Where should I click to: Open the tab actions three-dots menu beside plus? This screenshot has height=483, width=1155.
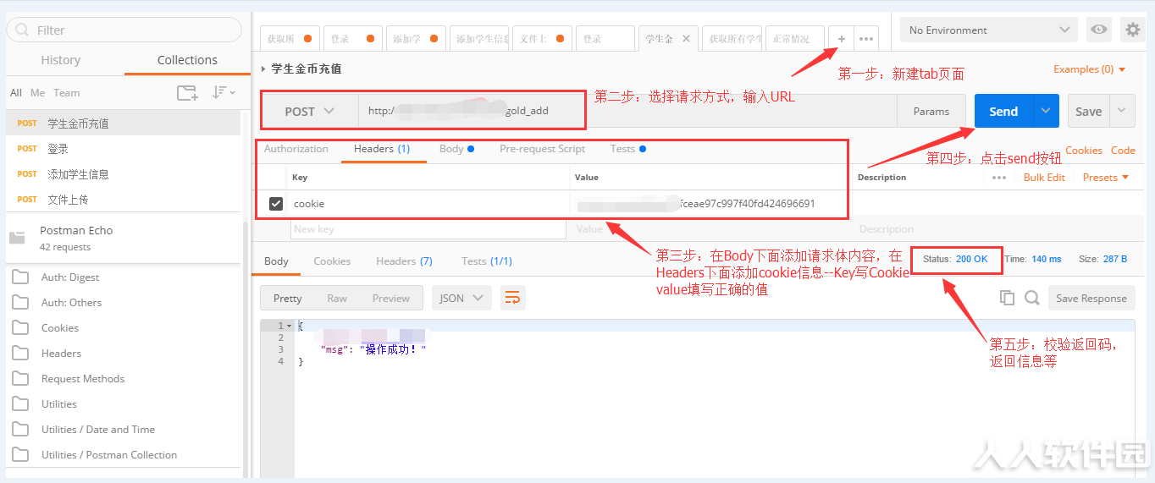pyautogui.click(x=866, y=39)
